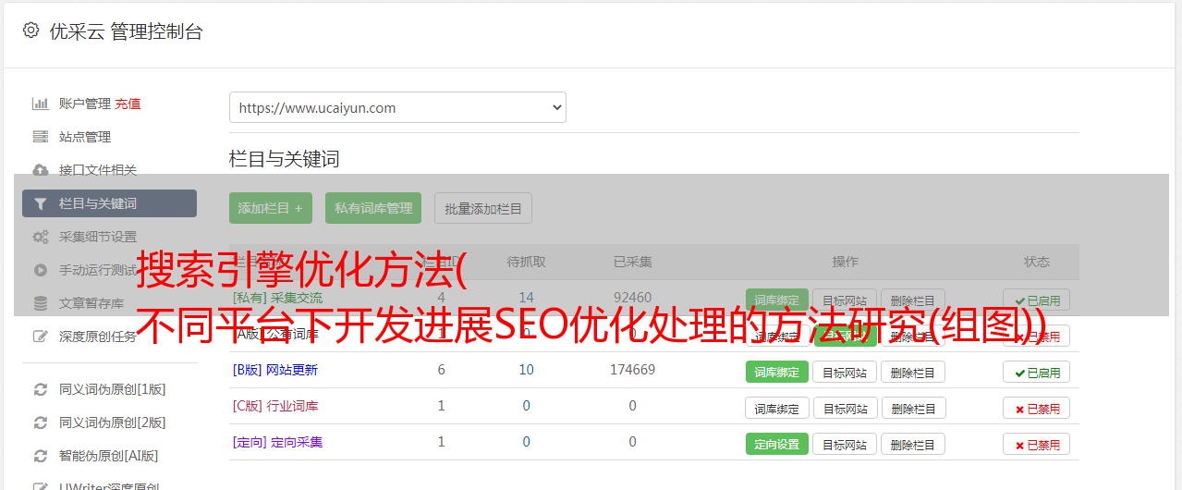This screenshot has height=490, width=1182.
Task: Open the [私有] 采集交流 column link
Action: click(278, 298)
